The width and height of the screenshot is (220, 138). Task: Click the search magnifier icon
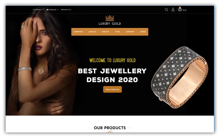(166, 10)
